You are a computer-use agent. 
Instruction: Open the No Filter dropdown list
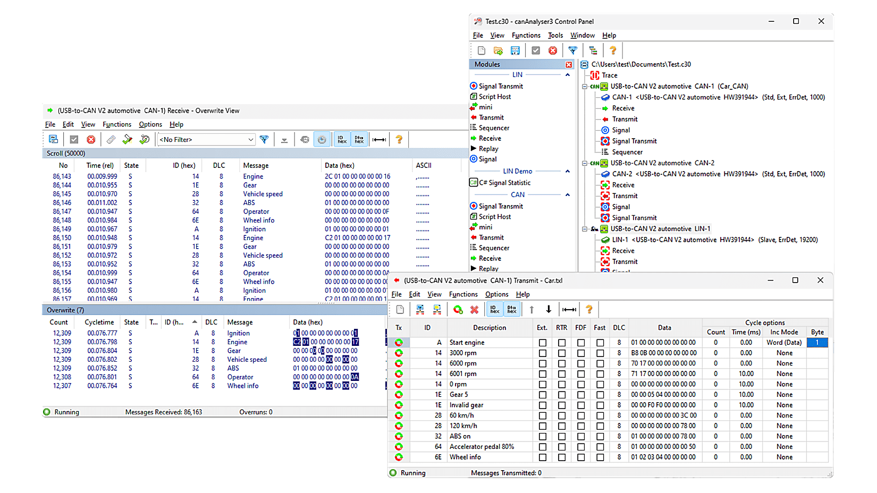point(250,139)
